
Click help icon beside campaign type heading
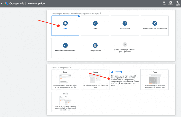[70, 67]
